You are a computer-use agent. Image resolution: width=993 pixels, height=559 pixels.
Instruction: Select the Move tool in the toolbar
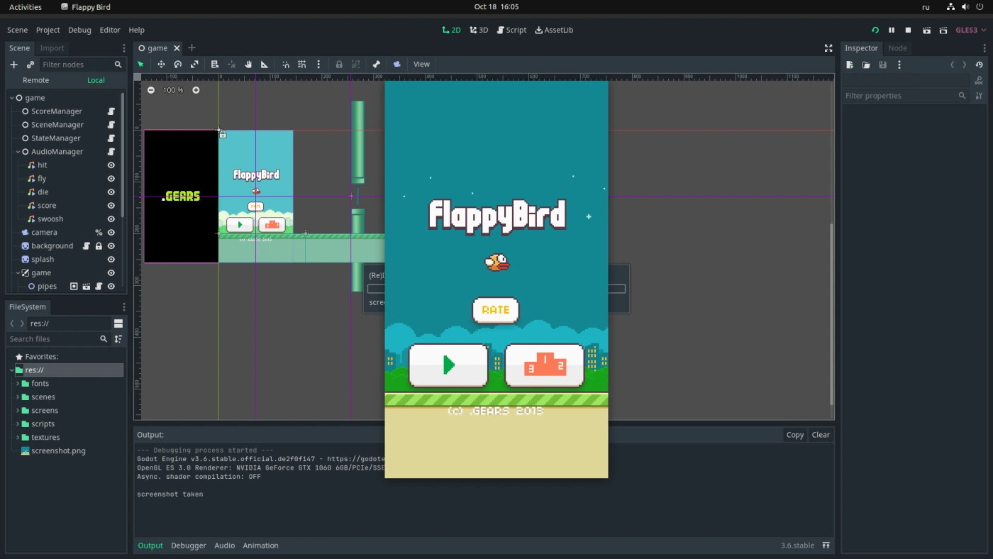tap(161, 64)
